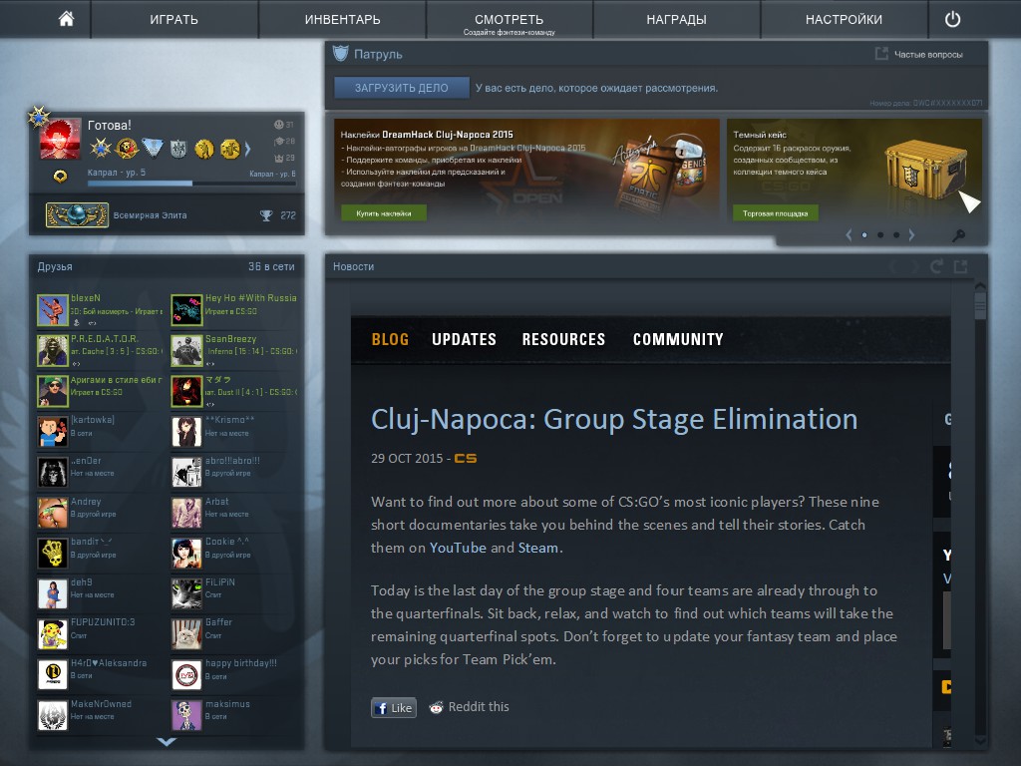
Task: Click the magnifier icon below banner
Action: tap(958, 235)
